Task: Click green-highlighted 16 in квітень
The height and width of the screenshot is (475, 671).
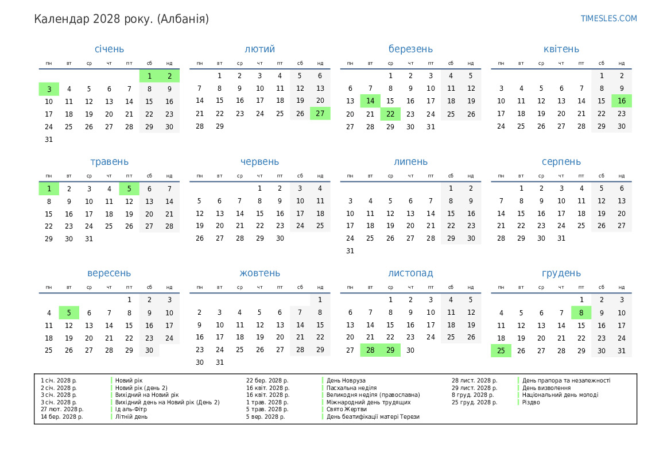Action: (621, 101)
